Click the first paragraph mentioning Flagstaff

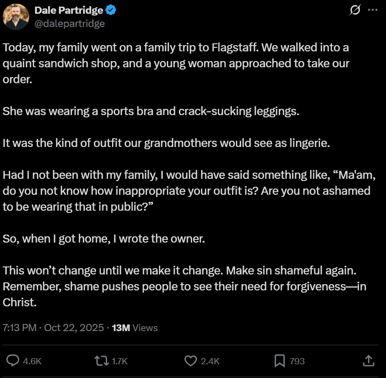click(176, 63)
